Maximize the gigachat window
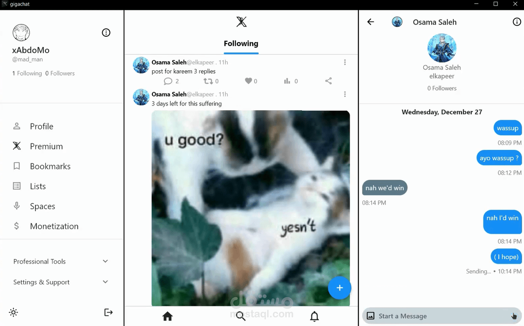The image size is (524, 326). click(495, 4)
